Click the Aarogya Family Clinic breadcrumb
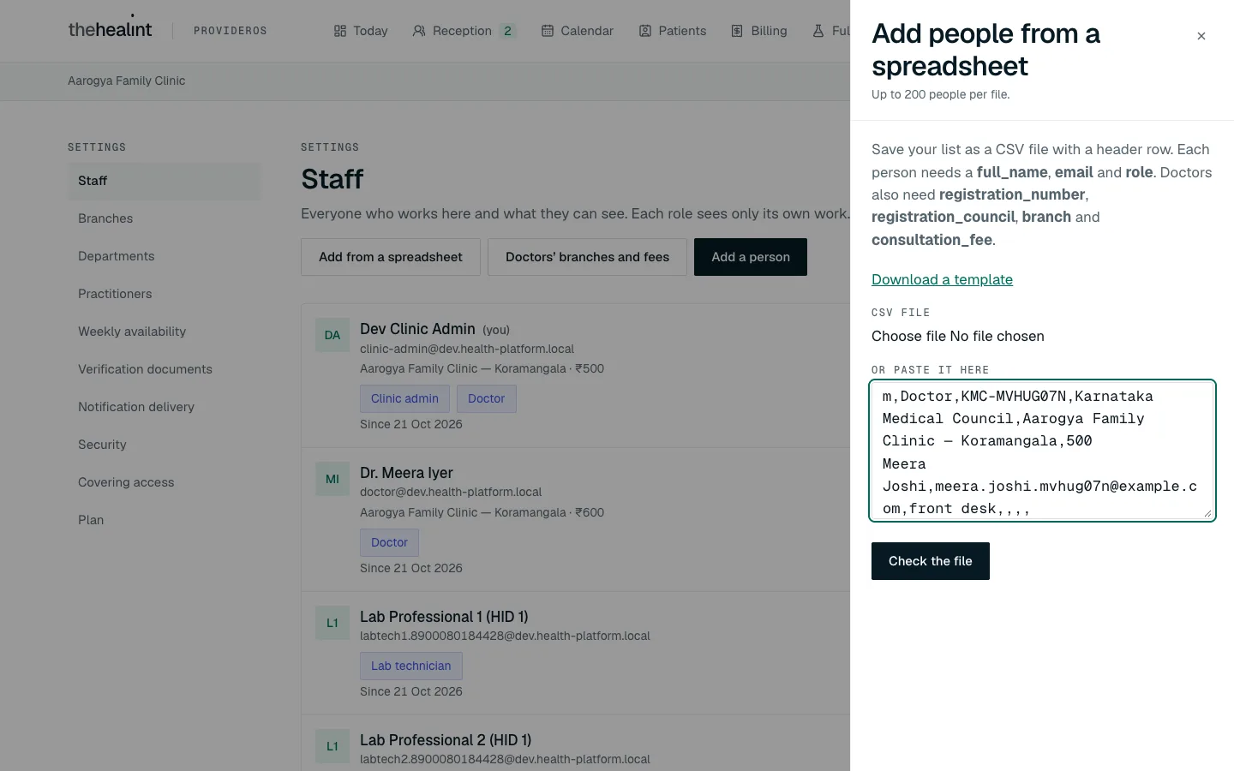The height and width of the screenshot is (771, 1234). pos(127,81)
